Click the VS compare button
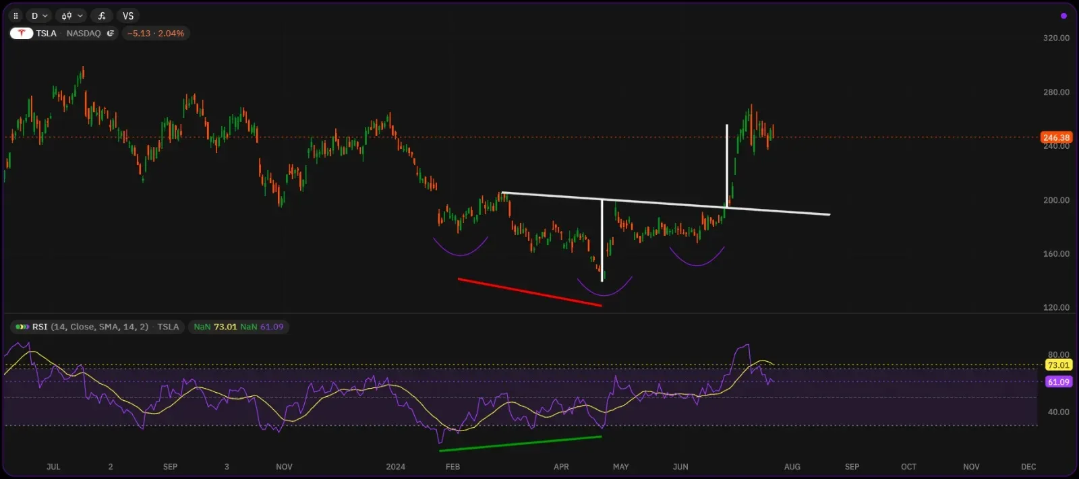The width and height of the screenshot is (1079, 479). coord(128,15)
